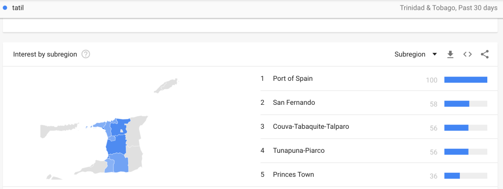Click the tatil search term label
The width and height of the screenshot is (503, 189).
point(18,8)
